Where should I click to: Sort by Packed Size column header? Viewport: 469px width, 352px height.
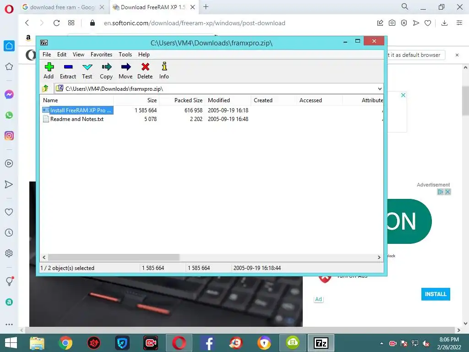182,100
